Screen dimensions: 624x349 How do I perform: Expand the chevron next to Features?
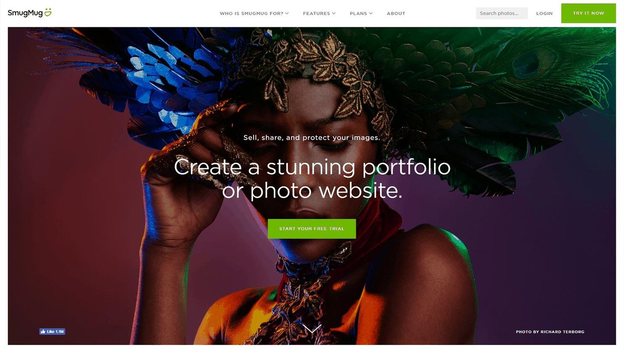pyautogui.click(x=333, y=13)
